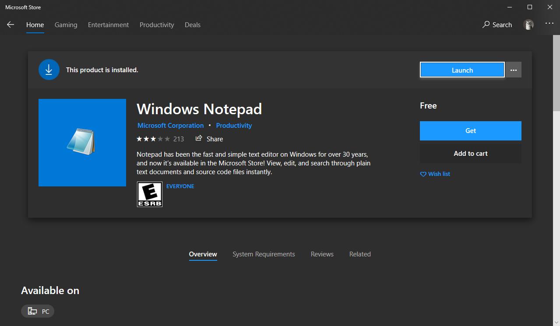
Task: Click the Free price label
Action: [428, 105]
